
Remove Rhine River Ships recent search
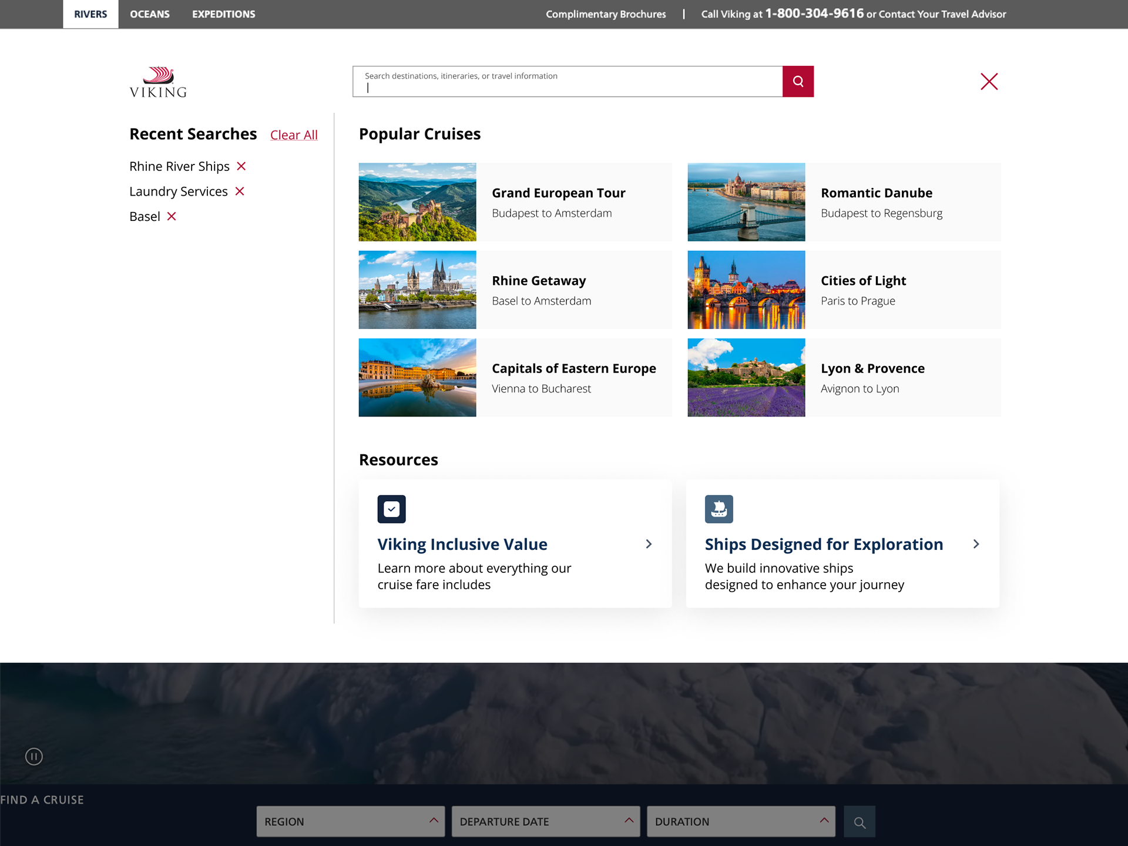(241, 166)
